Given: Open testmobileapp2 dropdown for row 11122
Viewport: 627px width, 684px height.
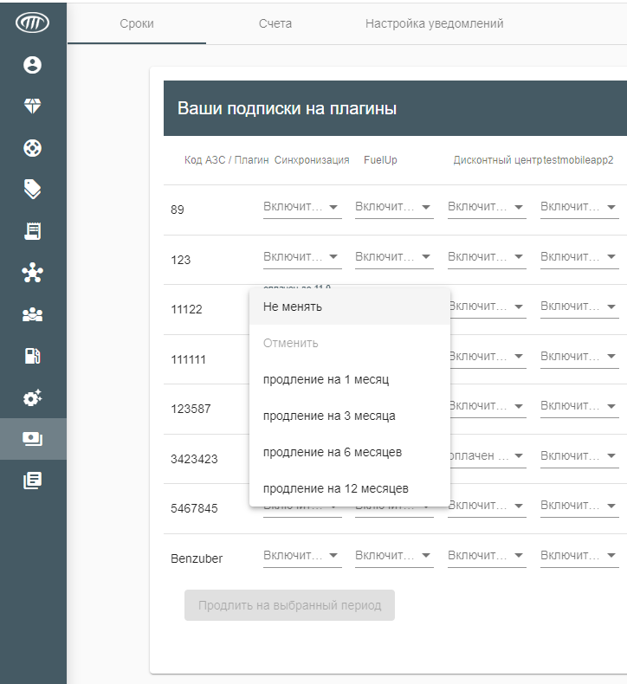Looking at the screenshot, I should coord(579,307).
